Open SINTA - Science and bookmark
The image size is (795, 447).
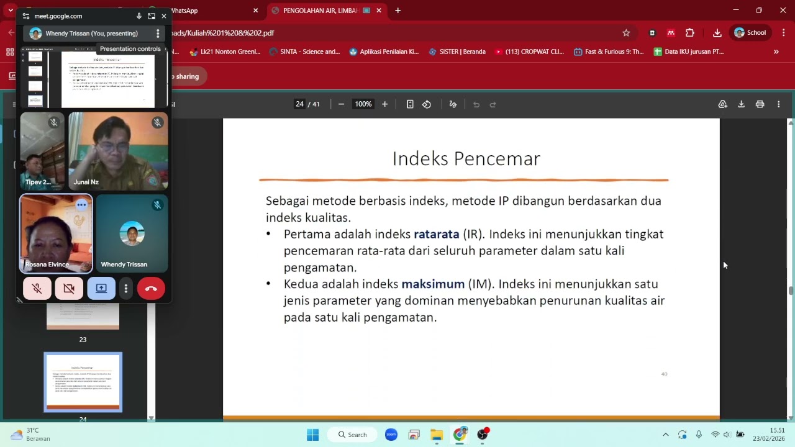coord(305,52)
